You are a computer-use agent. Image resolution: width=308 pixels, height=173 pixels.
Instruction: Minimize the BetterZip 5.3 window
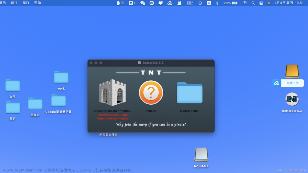tap(96, 63)
